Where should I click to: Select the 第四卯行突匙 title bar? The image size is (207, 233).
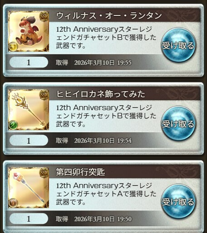(125, 172)
